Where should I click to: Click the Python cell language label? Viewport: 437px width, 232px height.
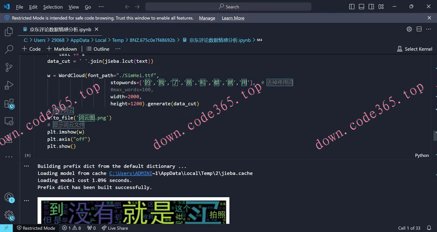pos(422,155)
